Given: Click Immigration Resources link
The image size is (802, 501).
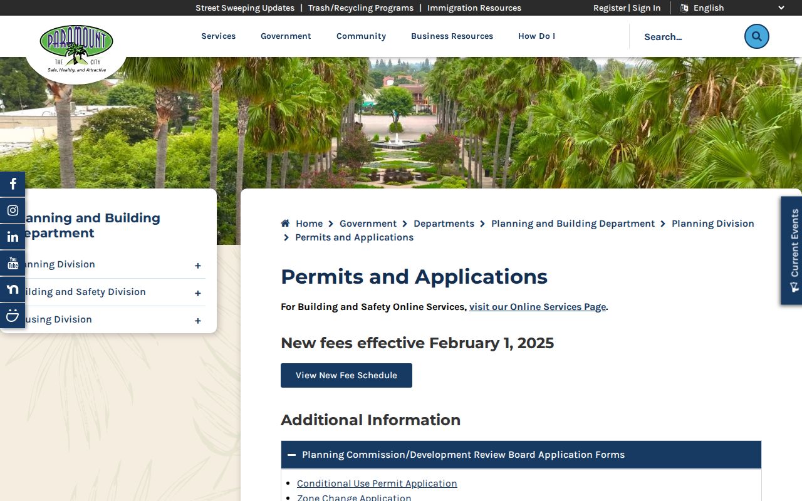Looking at the screenshot, I should 474,8.
